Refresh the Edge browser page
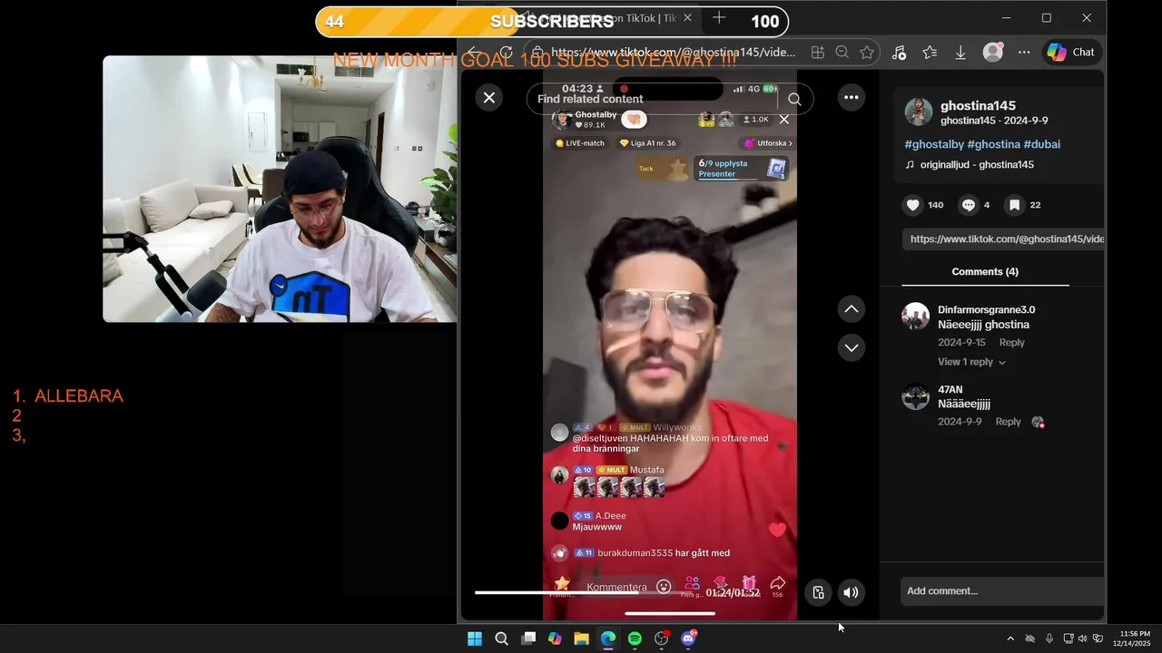Screen dimensions: 1162x653 (507, 53)
